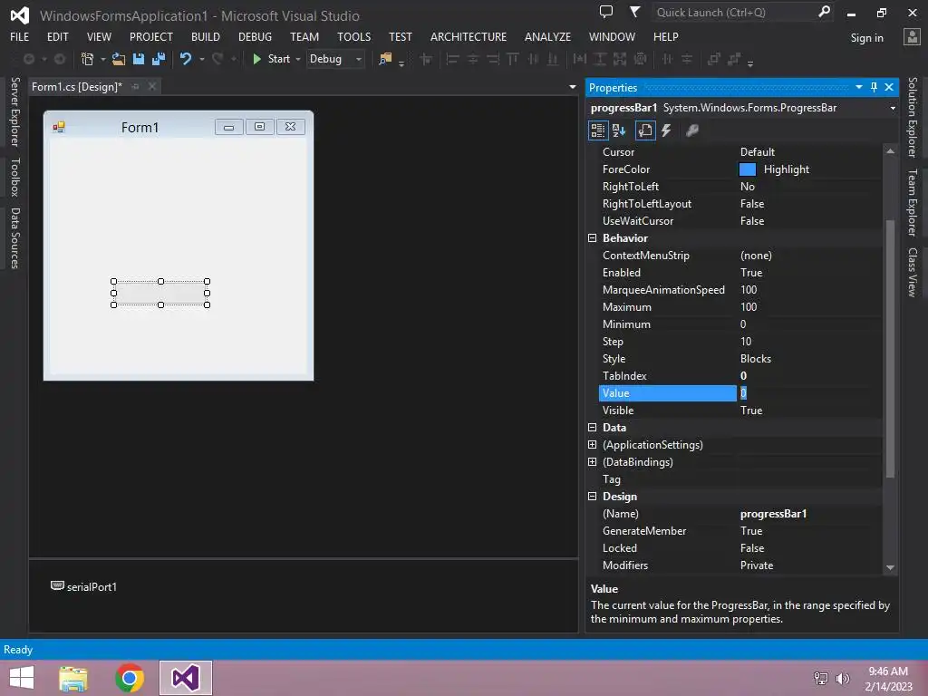Select the Visible property row
Image resolution: width=928 pixels, height=696 pixels.
tap(739, 411)
